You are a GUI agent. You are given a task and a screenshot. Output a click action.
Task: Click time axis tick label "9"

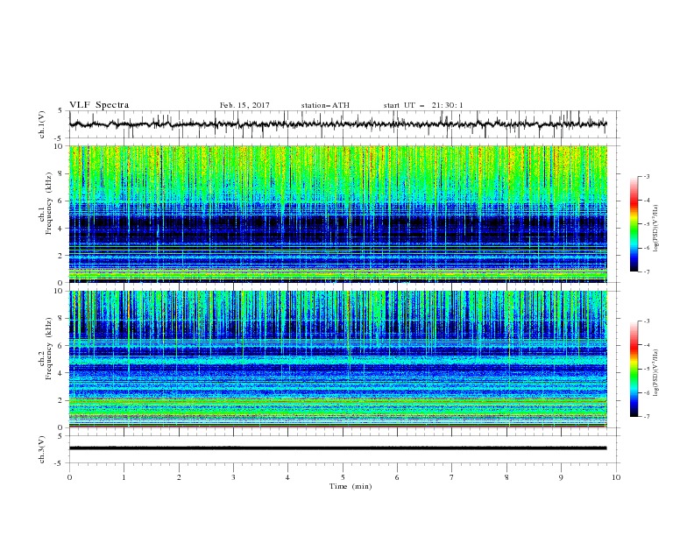pos(561,477)
